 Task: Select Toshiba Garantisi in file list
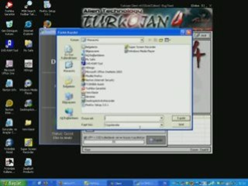coord(94,88)
